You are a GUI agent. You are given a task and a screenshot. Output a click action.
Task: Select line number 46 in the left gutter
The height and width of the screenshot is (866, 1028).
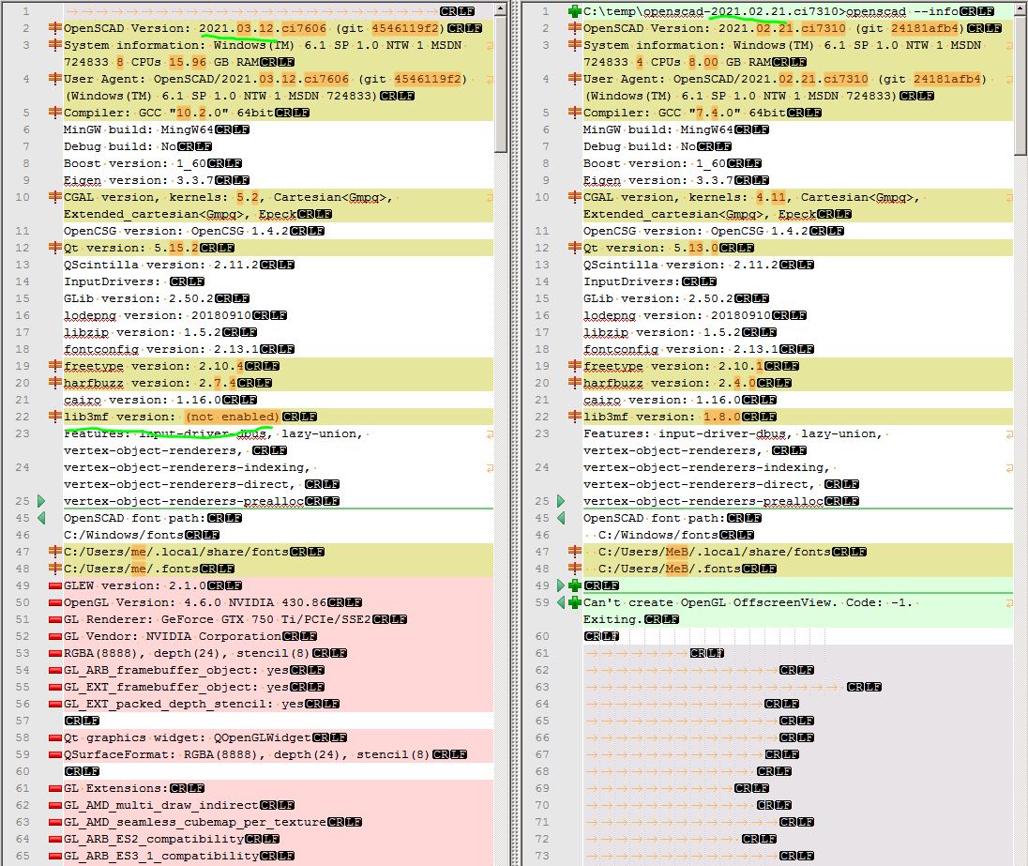click(23, 535)
